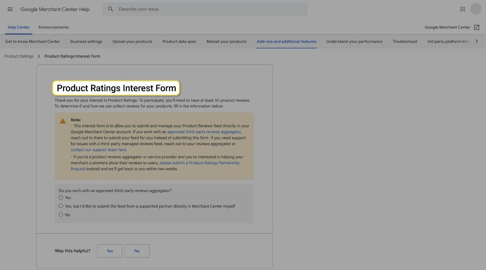The width and height of the screenshot is (486, 270).
Task: Select the "No" radio option
Action: pos(61,215)
